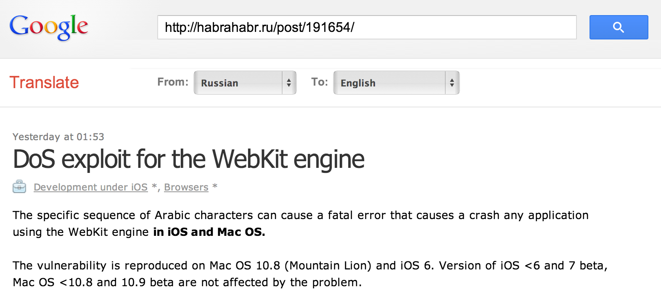The width and height of the screenshot is (661, 303).
Task: Click the From: label
Action: point(173,82)
